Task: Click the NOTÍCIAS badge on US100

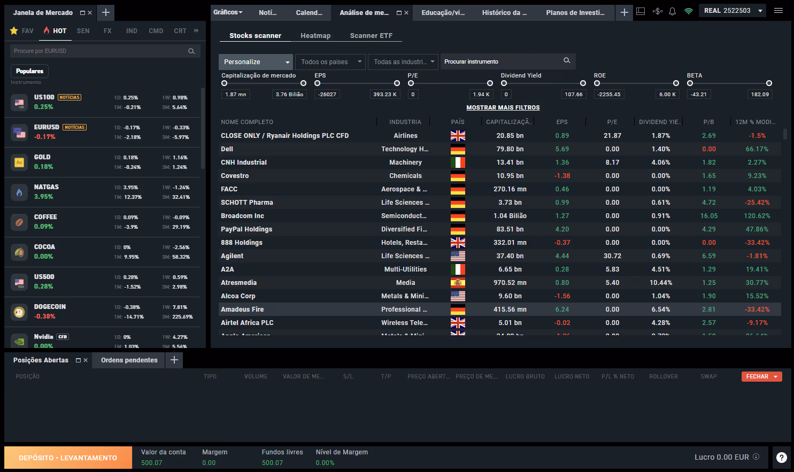Action: tap(70, 97)
